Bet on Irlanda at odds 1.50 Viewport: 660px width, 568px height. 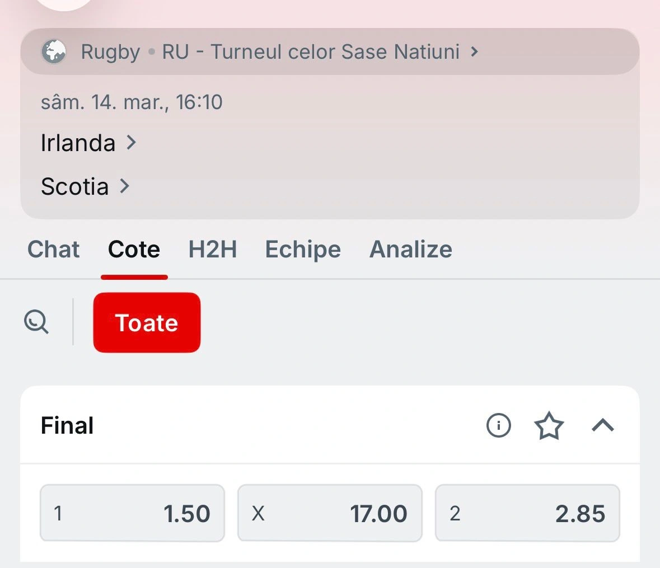coord(132,513)
